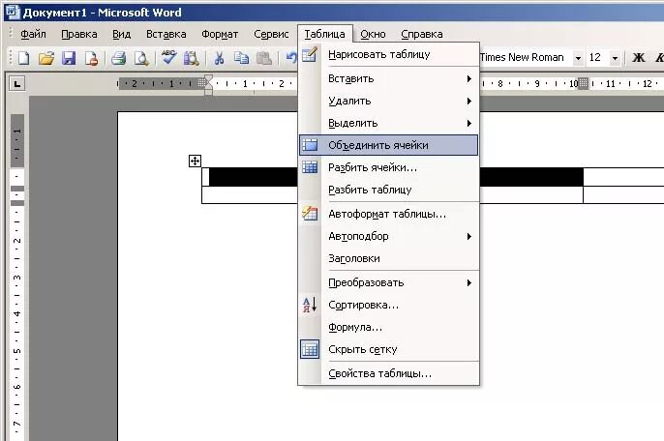This screenshot has height=441, width=664.
Task: Select Объединить ячейки
Action: point(389,145)
